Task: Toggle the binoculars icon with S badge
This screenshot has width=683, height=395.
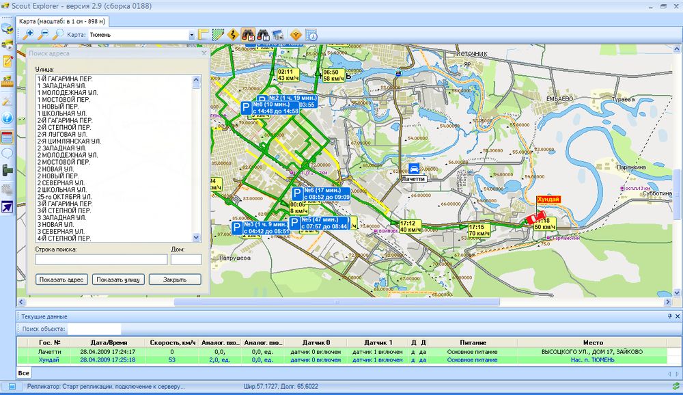Action: coord(248,34)
